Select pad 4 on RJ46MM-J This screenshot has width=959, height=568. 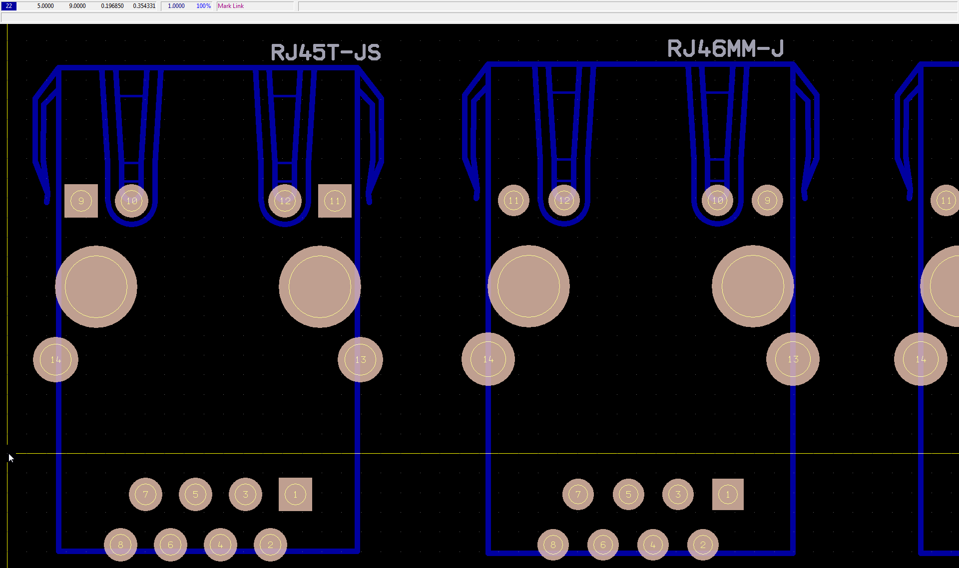(x=653, y=545)
